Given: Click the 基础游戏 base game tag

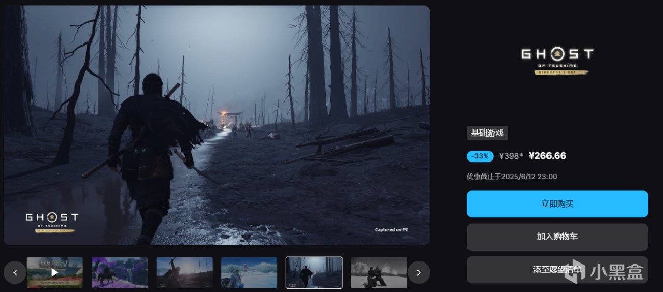Looking at the screenshot, I should [x=487, y=133].
